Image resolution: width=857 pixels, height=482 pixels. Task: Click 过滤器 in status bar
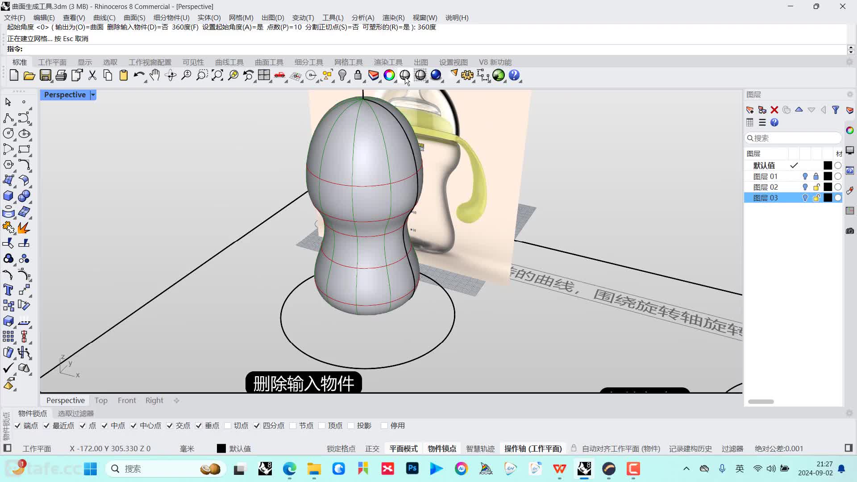732,449
